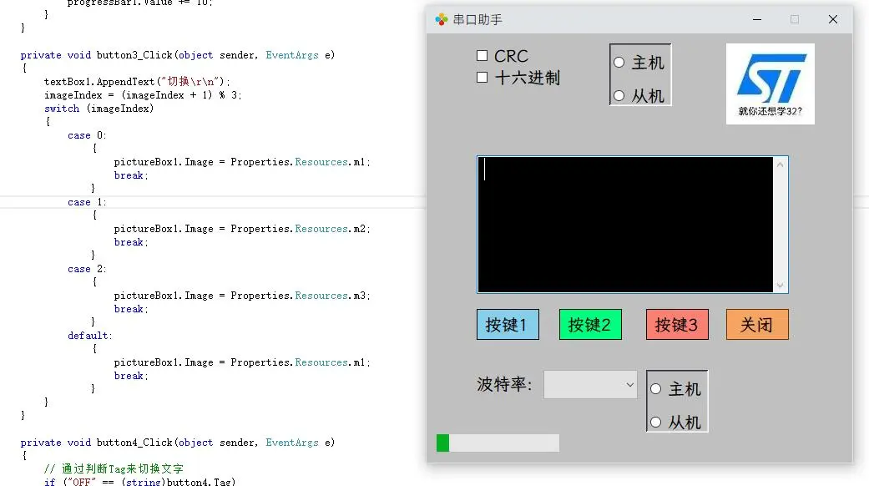The width and height of the screenshot is (869, 486).
Task: Choose the bottom 主机 radio option
Action: tap(656, 389)
